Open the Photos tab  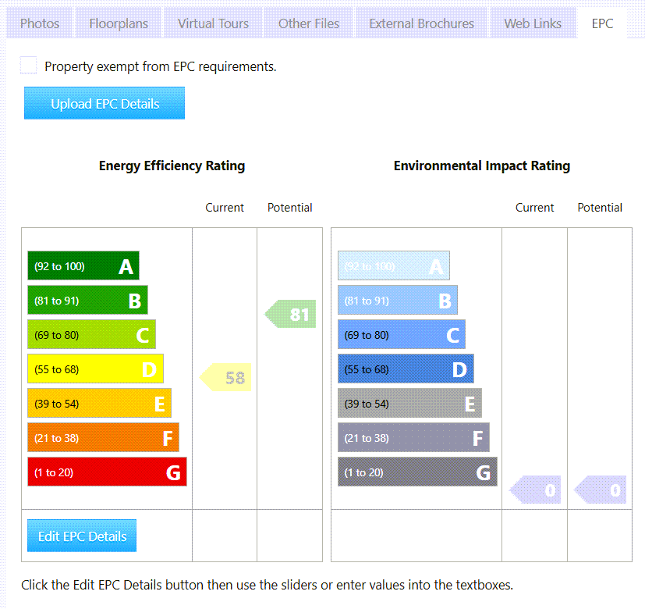(40, 23)
